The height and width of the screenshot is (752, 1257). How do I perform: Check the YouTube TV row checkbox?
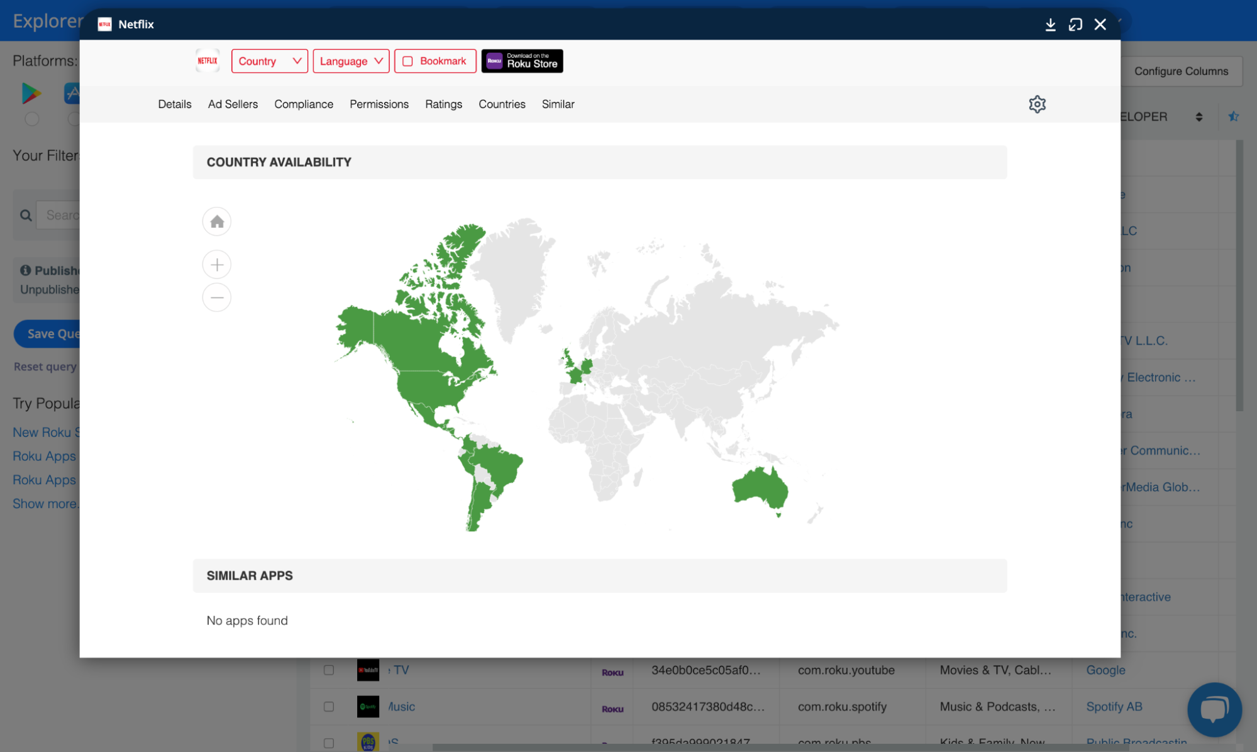tap(329, 670)
